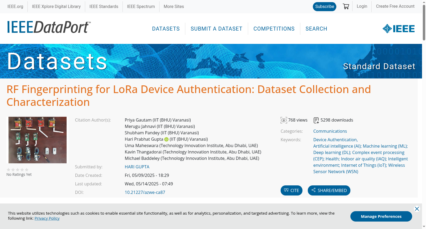
Task: Open submitter HARI GUPTA profile link
Action: click(x=137, y=167)
